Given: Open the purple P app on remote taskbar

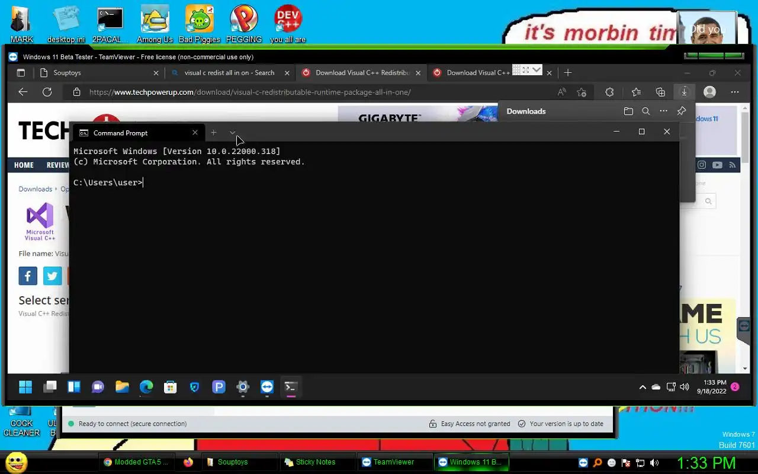Looking at the screenshot, I should pos(219,387).
